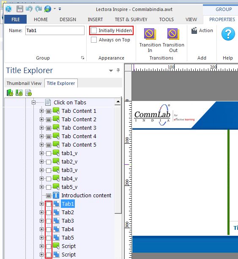This screenshot has height=259, width=238.
Task: Click the Save disk icon
Action: coord(20,9)
